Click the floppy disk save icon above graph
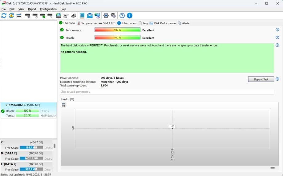Viewport: 283px width, 176px height. click(64, 105)
